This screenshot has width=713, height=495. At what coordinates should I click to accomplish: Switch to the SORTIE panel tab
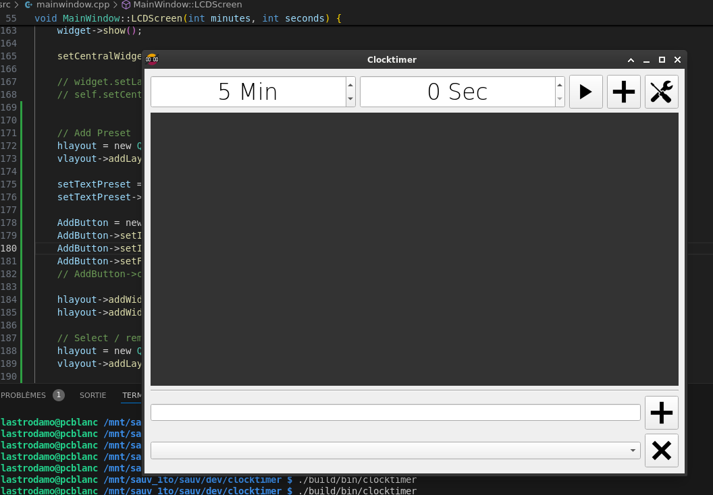tap(93, 395)
